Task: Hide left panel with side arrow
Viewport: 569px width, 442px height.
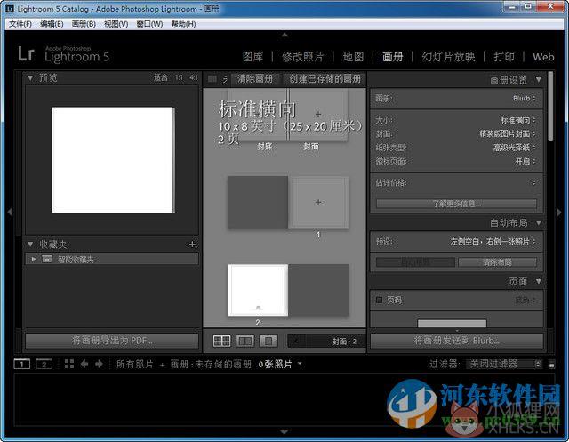Action: (x=10, y=212)
